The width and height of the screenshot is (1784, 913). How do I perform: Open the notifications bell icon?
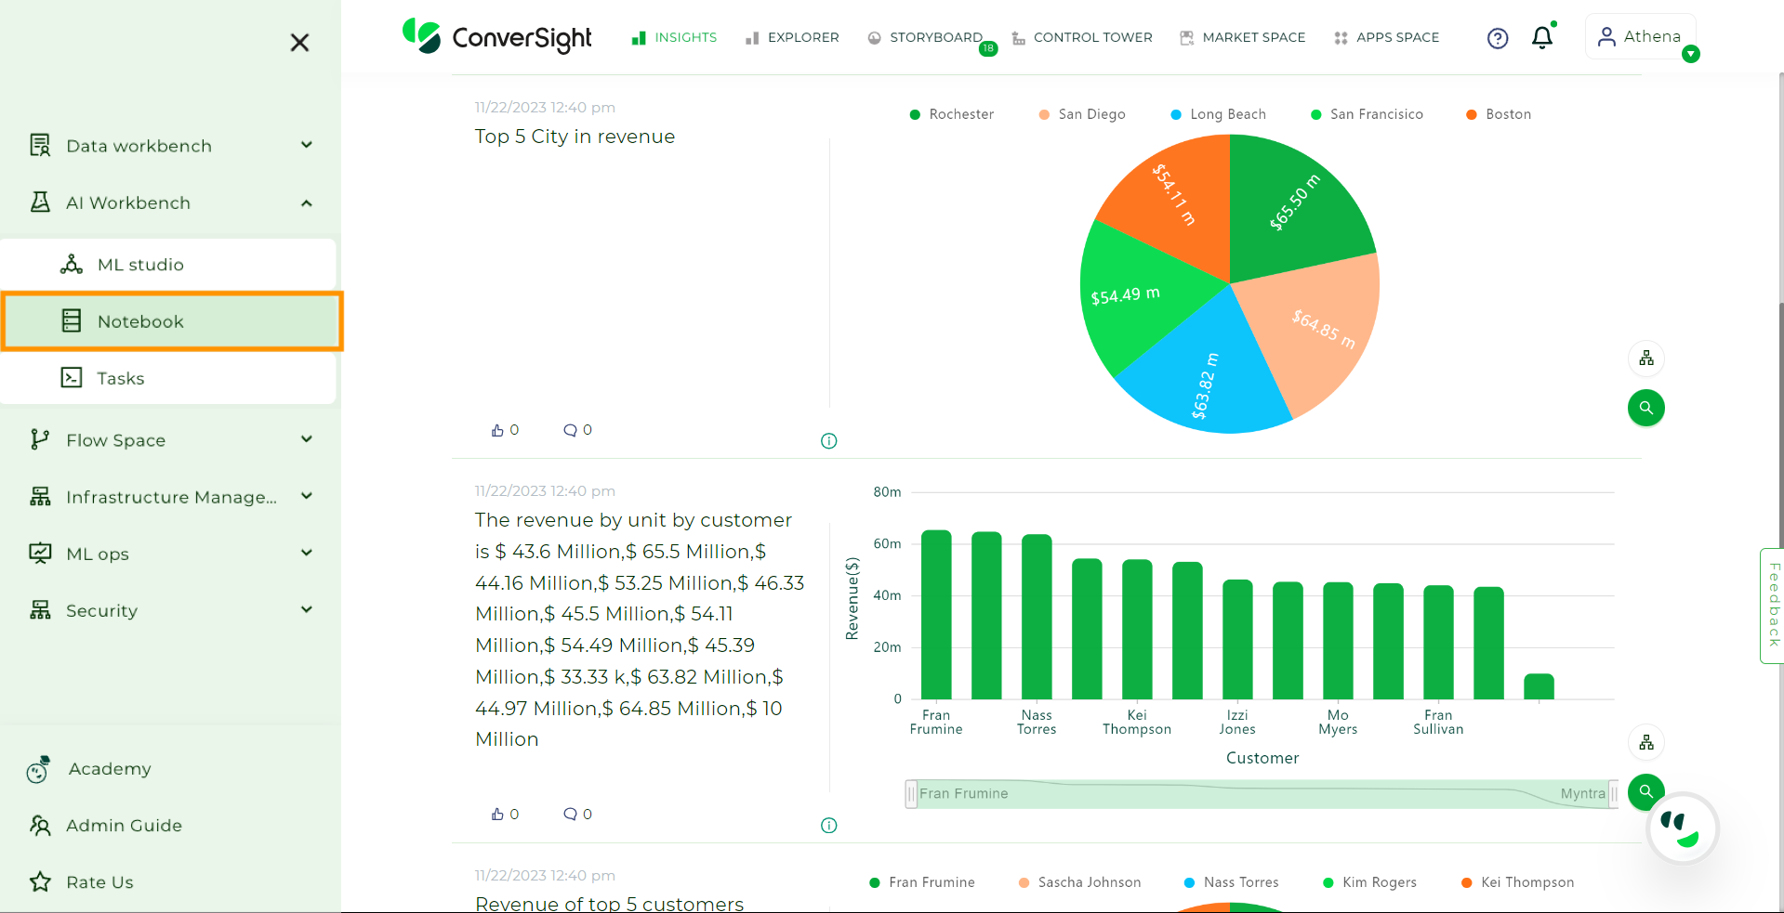click(1542, 37)
